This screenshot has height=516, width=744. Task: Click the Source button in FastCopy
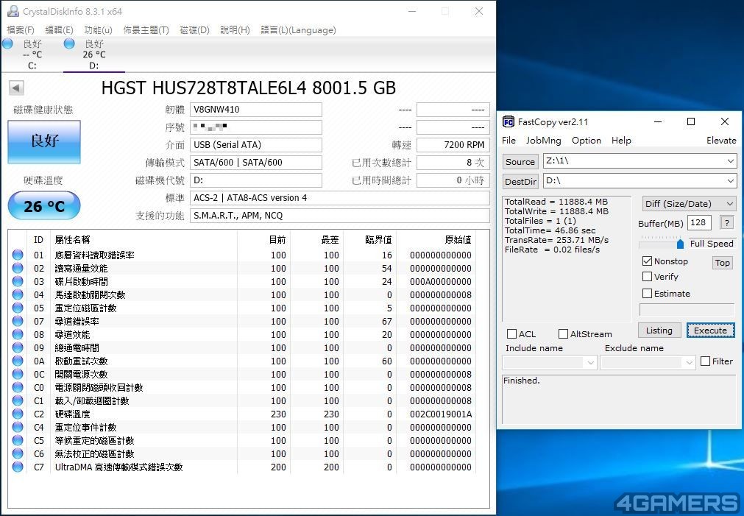point(520,161)
